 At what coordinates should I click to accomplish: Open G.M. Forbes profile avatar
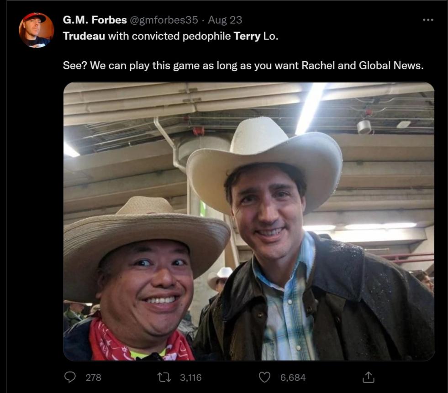pos(36,30)
